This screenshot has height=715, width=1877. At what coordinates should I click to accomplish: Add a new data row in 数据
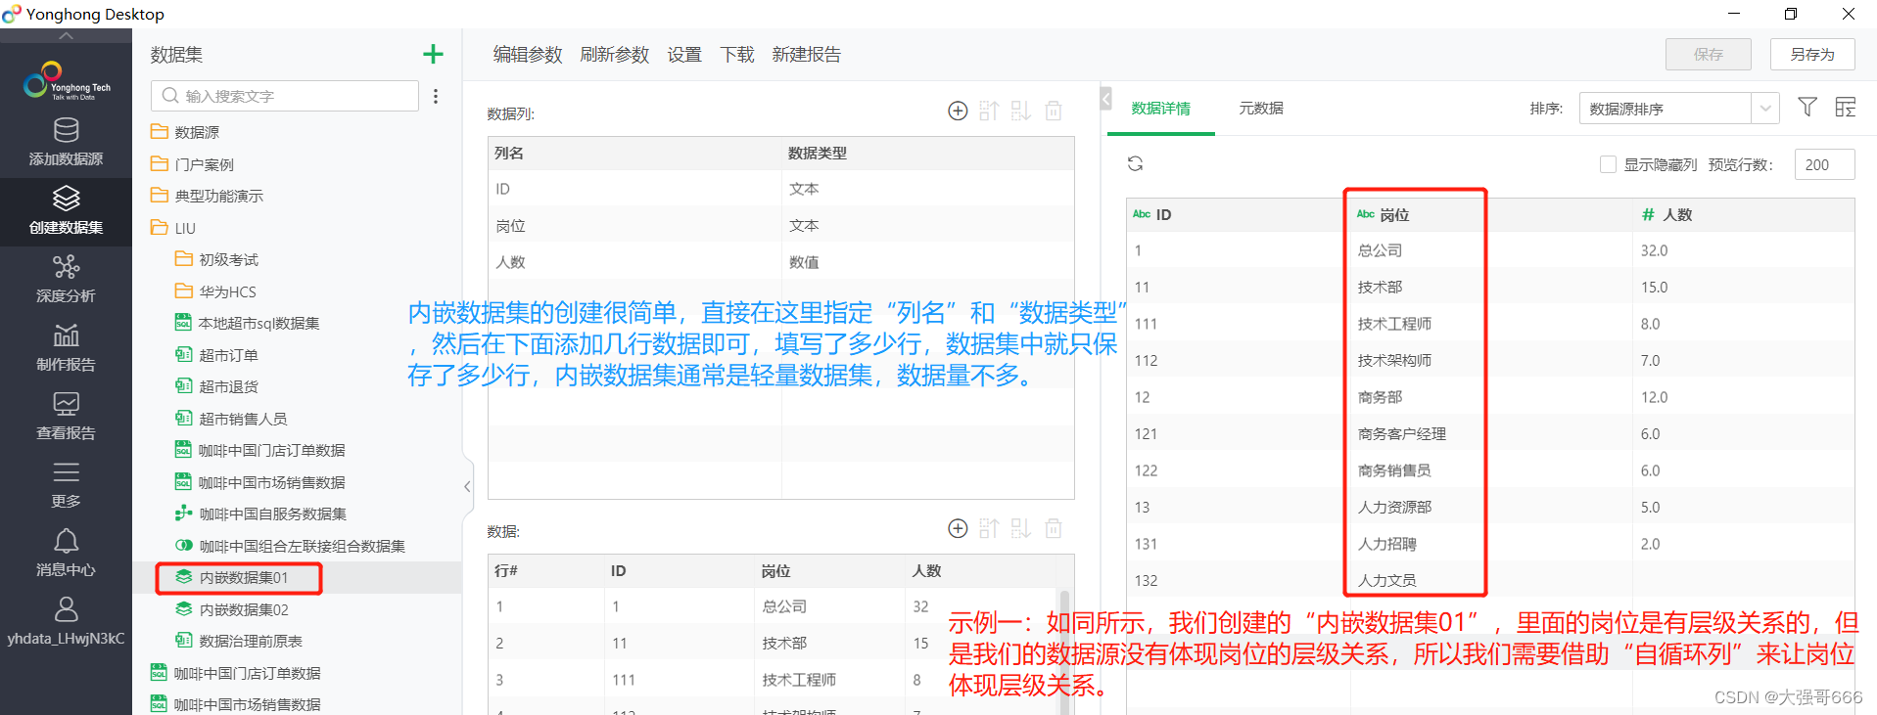[958, 528]
